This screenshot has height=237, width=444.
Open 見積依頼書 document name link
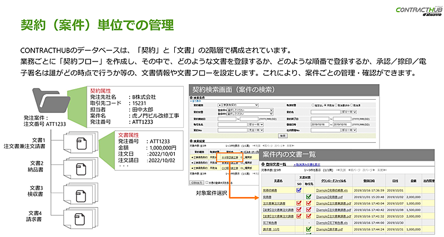click(x=270, y=190)
